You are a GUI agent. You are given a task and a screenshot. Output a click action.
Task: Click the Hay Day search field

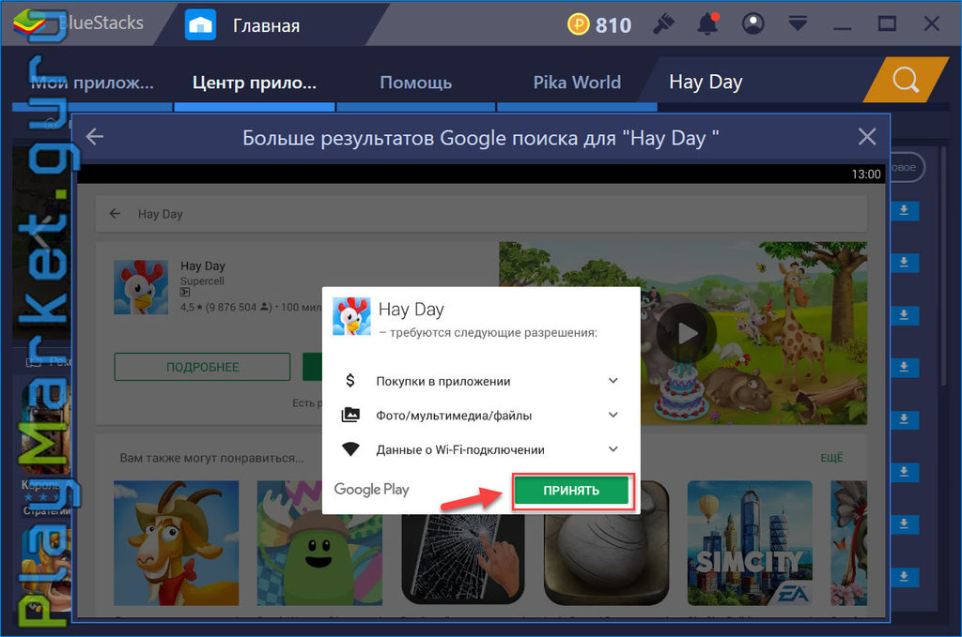click(481, 214)
